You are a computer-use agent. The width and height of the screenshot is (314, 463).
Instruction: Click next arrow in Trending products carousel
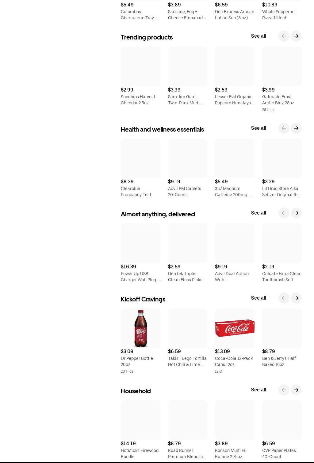[x=296, y=36]
